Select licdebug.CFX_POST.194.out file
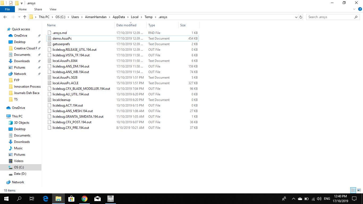This screenshot has width=363, height=204. tap(72, 122)
